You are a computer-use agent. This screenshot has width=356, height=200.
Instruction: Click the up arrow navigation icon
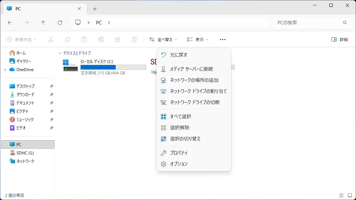(43, 23)
